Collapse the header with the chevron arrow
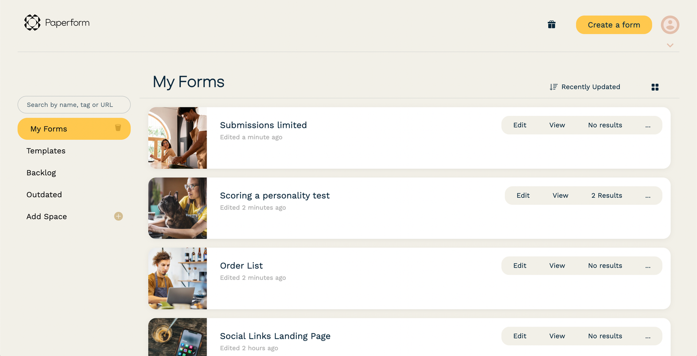Viewport: 697px width, 356px height. tap(670, 45)
